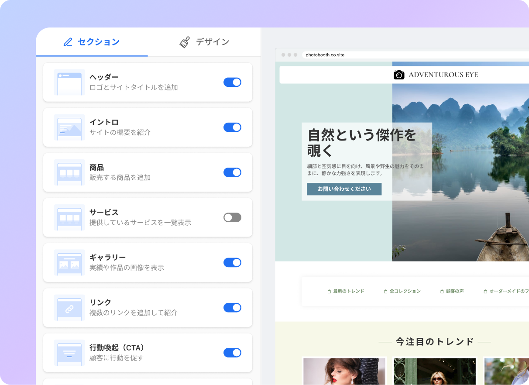Click the pencil icon beside セクション
The image size is (529, 385).
[68, 42]
